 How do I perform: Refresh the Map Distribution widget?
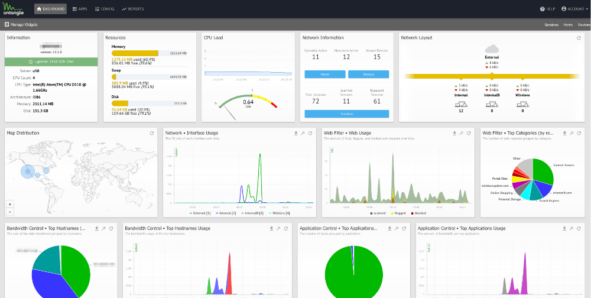coord(151,133)
